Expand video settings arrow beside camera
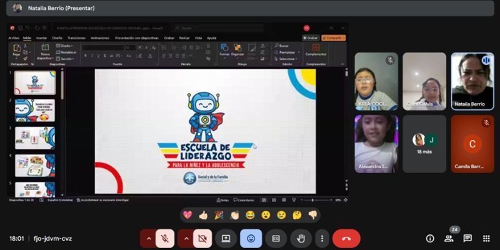500x250 pixels. 186,239
